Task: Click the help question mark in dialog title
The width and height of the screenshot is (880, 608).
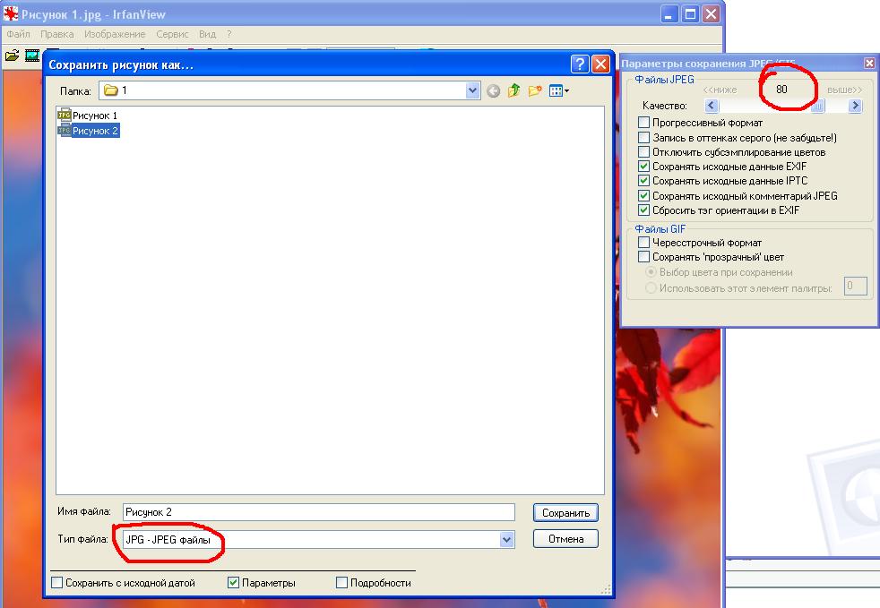Action: (580, 64)
